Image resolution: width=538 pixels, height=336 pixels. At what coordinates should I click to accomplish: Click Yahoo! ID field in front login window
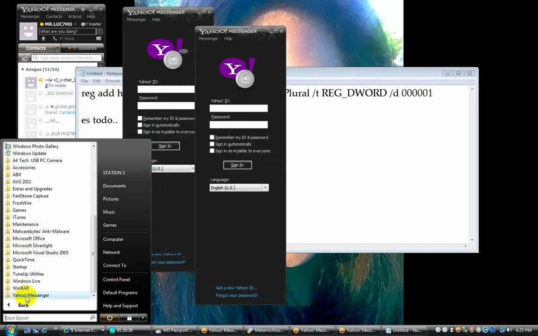point(239,108)
